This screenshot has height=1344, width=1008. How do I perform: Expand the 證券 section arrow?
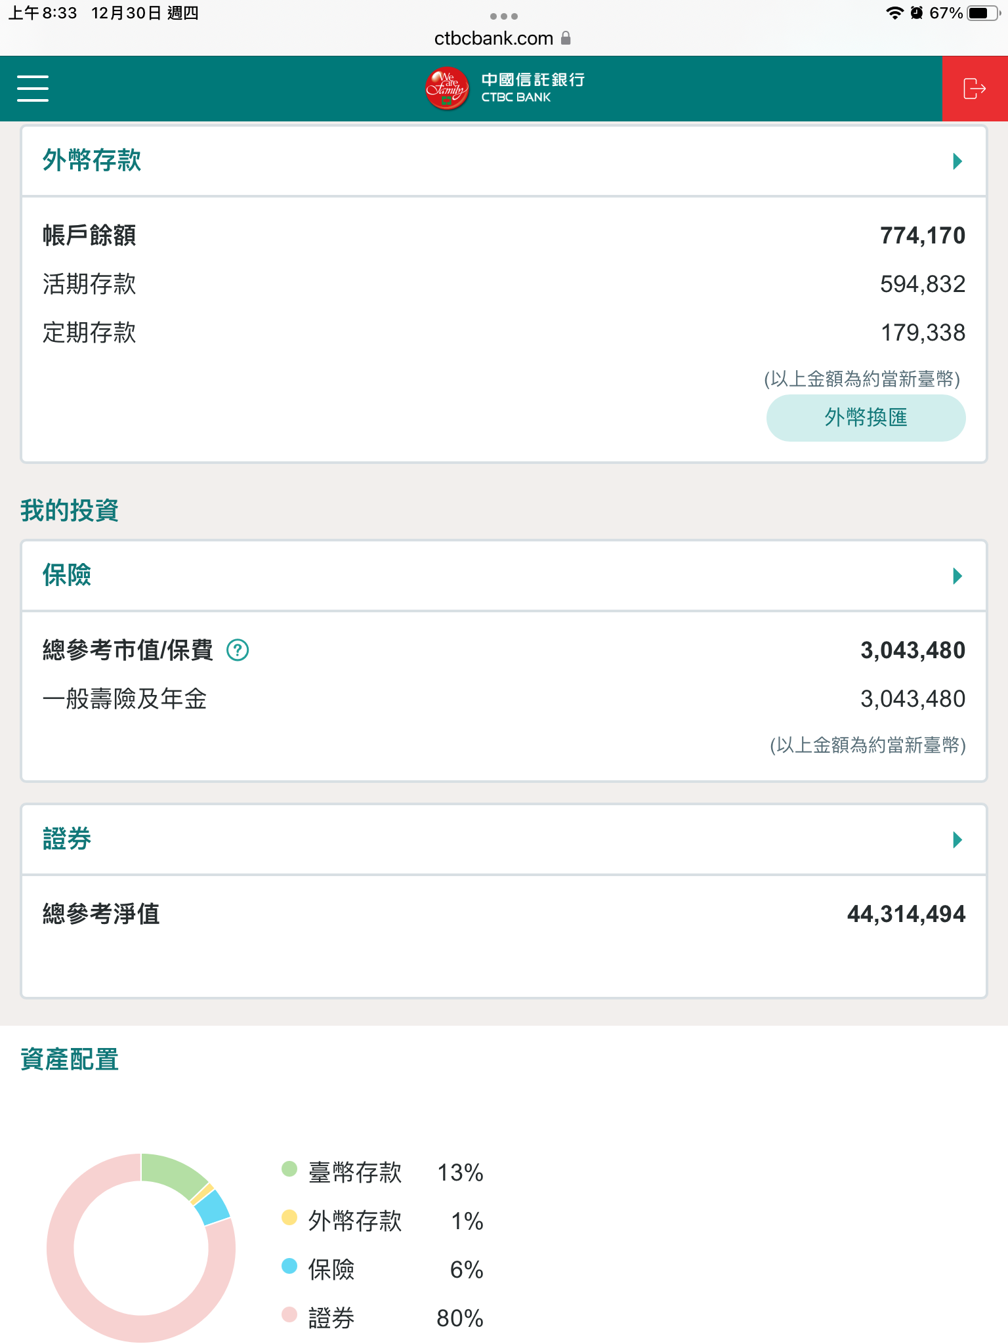(957, 840)
